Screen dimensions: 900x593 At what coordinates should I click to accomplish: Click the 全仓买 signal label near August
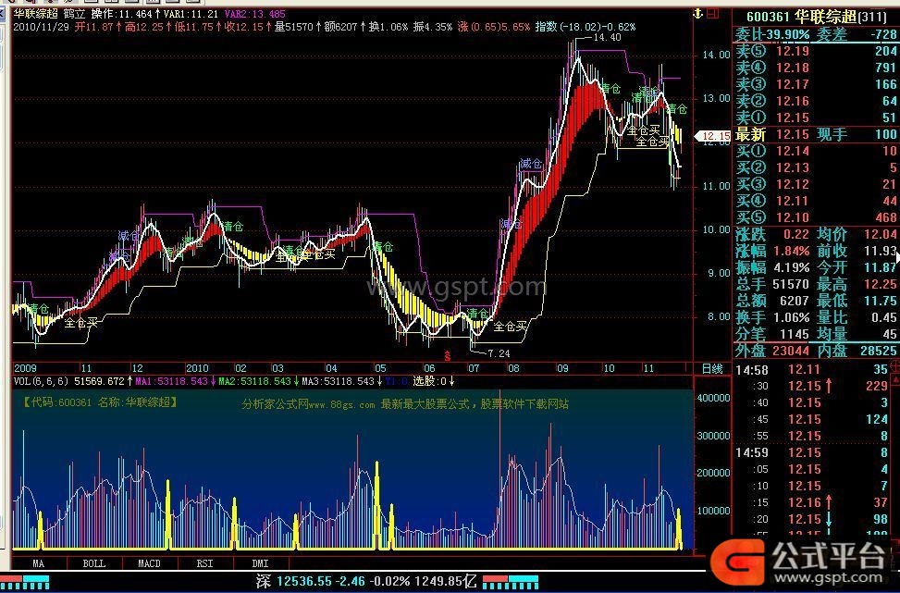tap(510, 327)
